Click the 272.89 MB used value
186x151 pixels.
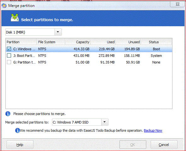(107, 56)
